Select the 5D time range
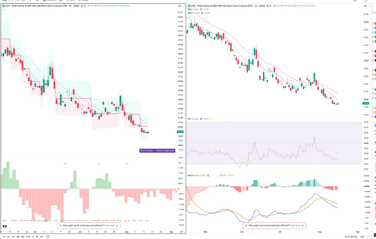Screen dimensions: 376x239 [8, 236]
